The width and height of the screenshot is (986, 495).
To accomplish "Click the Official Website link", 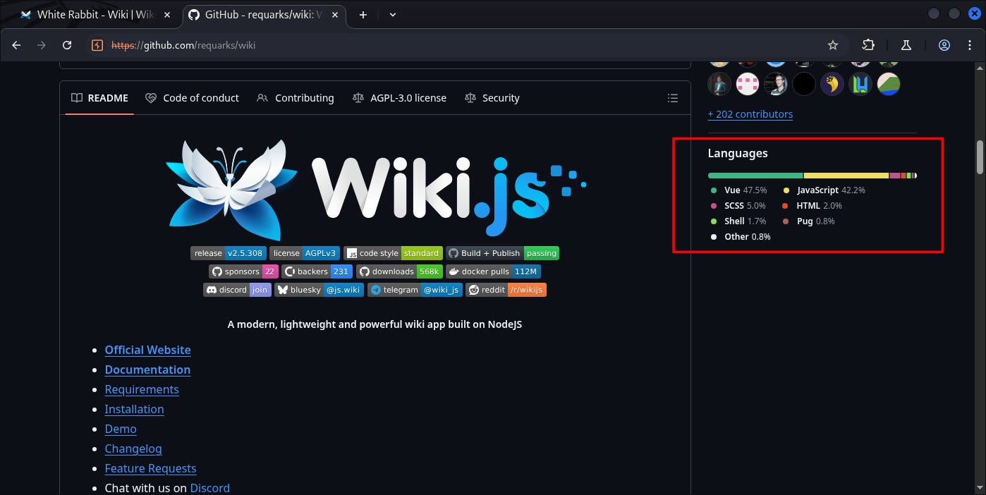I will [147, 350].
